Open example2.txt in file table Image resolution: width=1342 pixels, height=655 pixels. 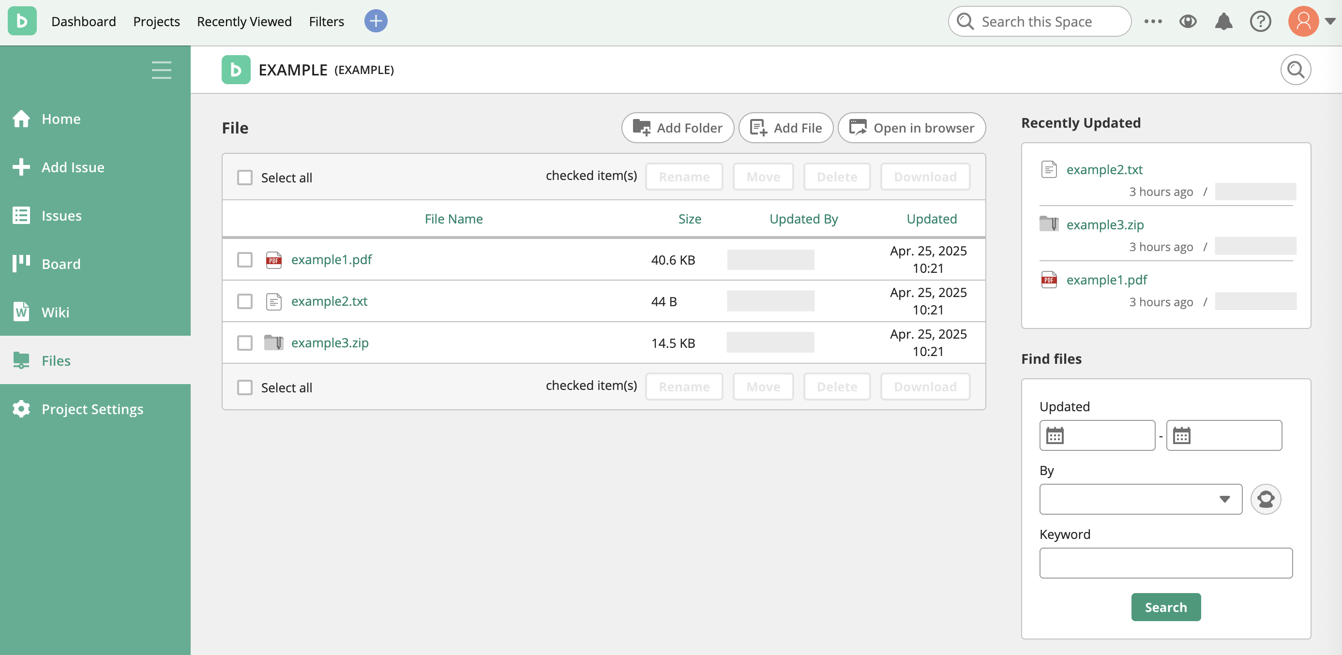click(x=329, y=301)
